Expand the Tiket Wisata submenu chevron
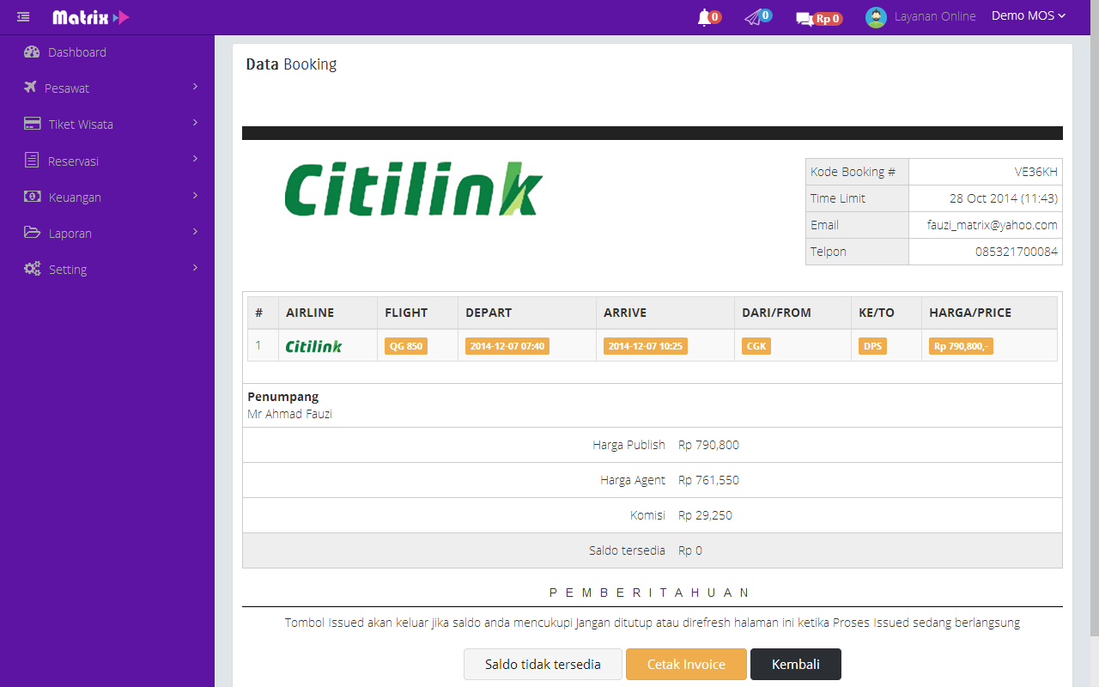 195,123
